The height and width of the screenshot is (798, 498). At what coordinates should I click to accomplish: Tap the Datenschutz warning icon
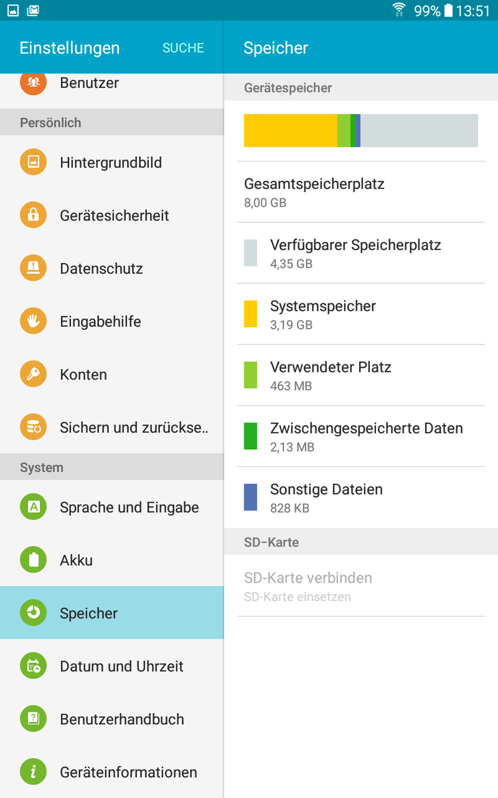coord(33,269)
